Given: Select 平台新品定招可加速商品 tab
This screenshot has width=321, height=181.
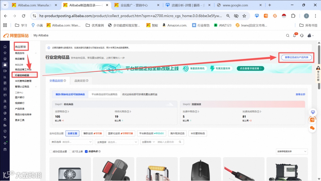Looking at the screenshot, I should (x=104, y=94).
